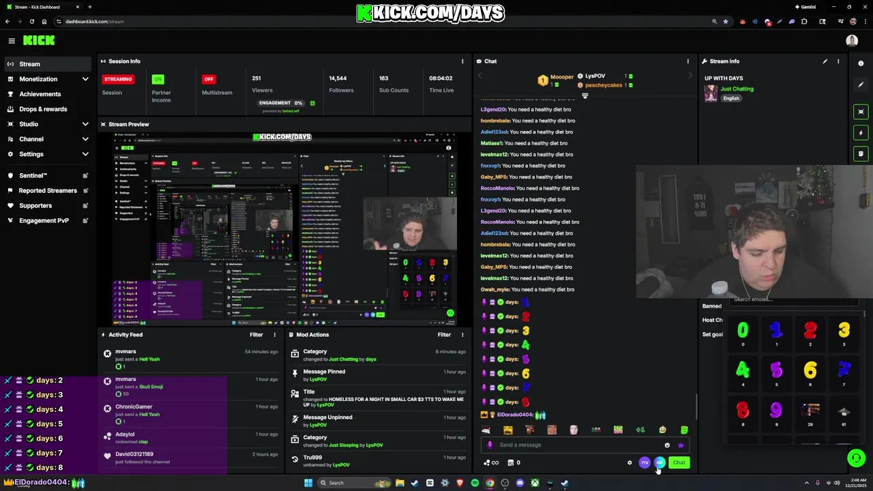Open Session Info options menu
The width and height of the screenshot is (873, 491).
point(462,61)
